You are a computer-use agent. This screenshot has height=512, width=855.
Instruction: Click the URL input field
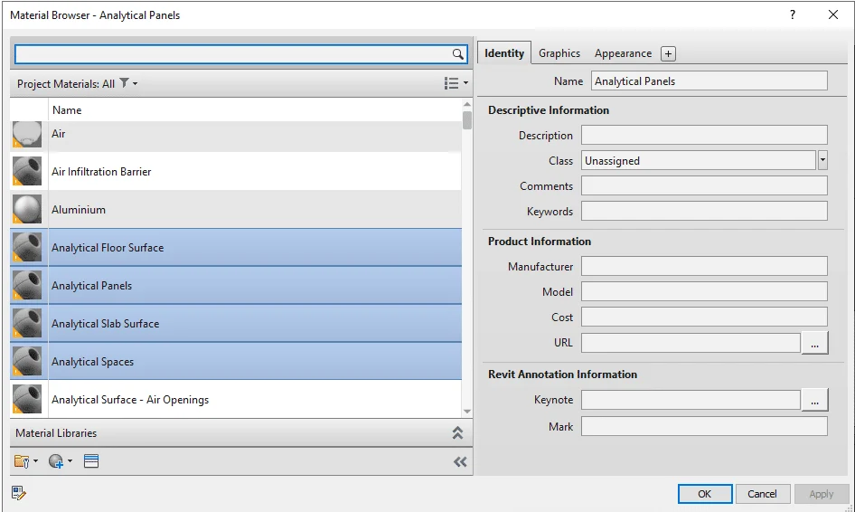pyautogui.click(x=691, y=342)
